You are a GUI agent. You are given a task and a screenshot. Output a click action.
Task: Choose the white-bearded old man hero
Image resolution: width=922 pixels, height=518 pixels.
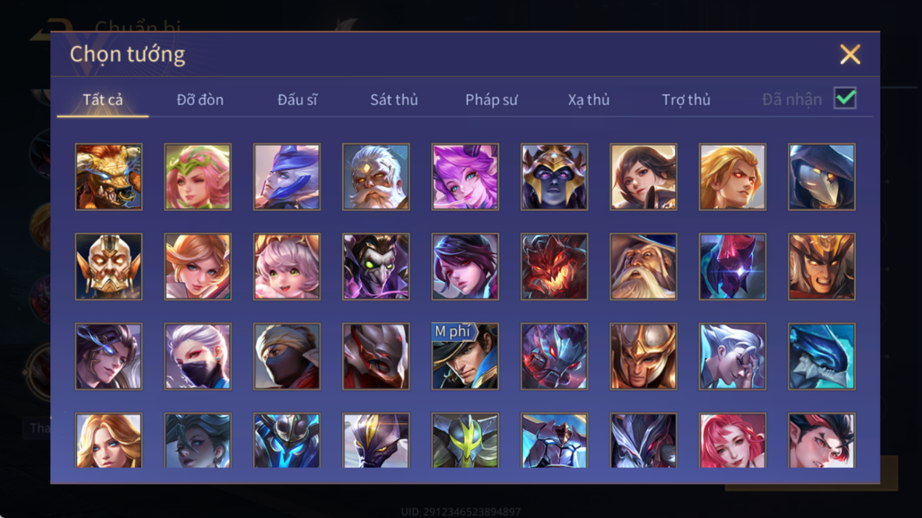click(376, 177)
